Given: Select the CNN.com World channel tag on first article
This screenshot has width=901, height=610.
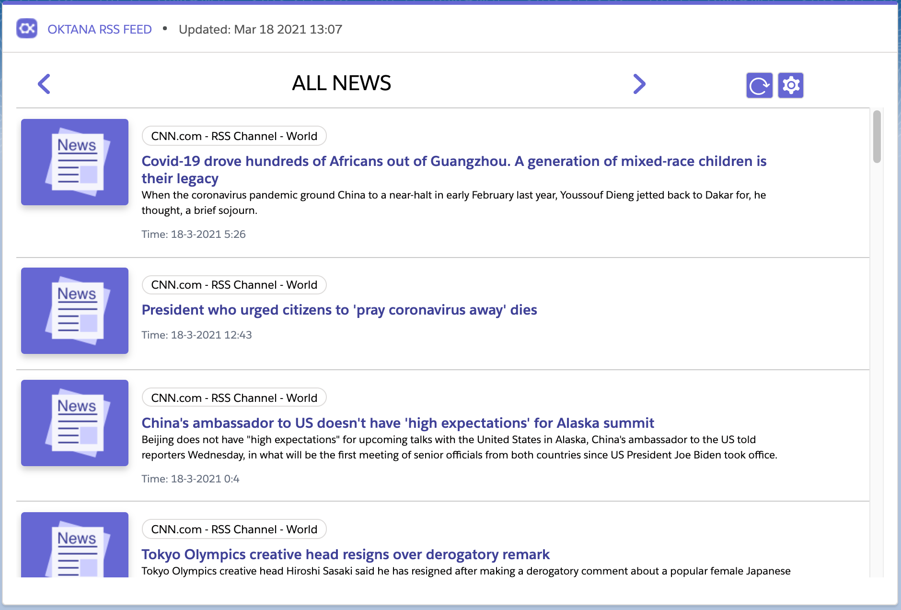Looking at the screenshot, I should [x=234, y=136].
